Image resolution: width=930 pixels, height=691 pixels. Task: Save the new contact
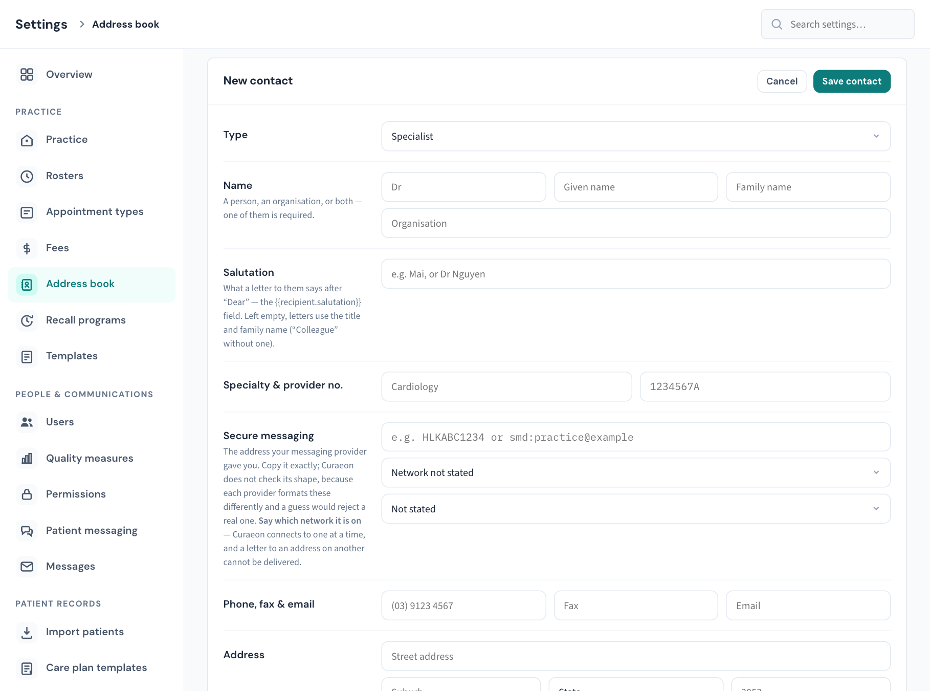(852, 81)
